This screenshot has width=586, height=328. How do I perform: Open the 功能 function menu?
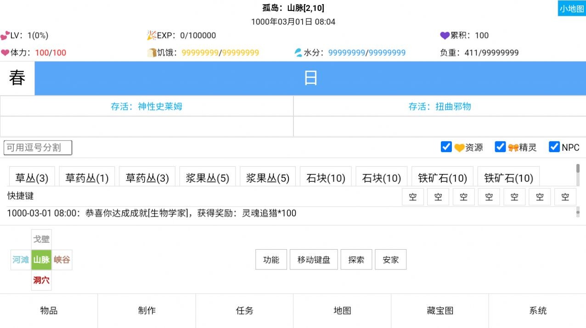pos(271,260)
